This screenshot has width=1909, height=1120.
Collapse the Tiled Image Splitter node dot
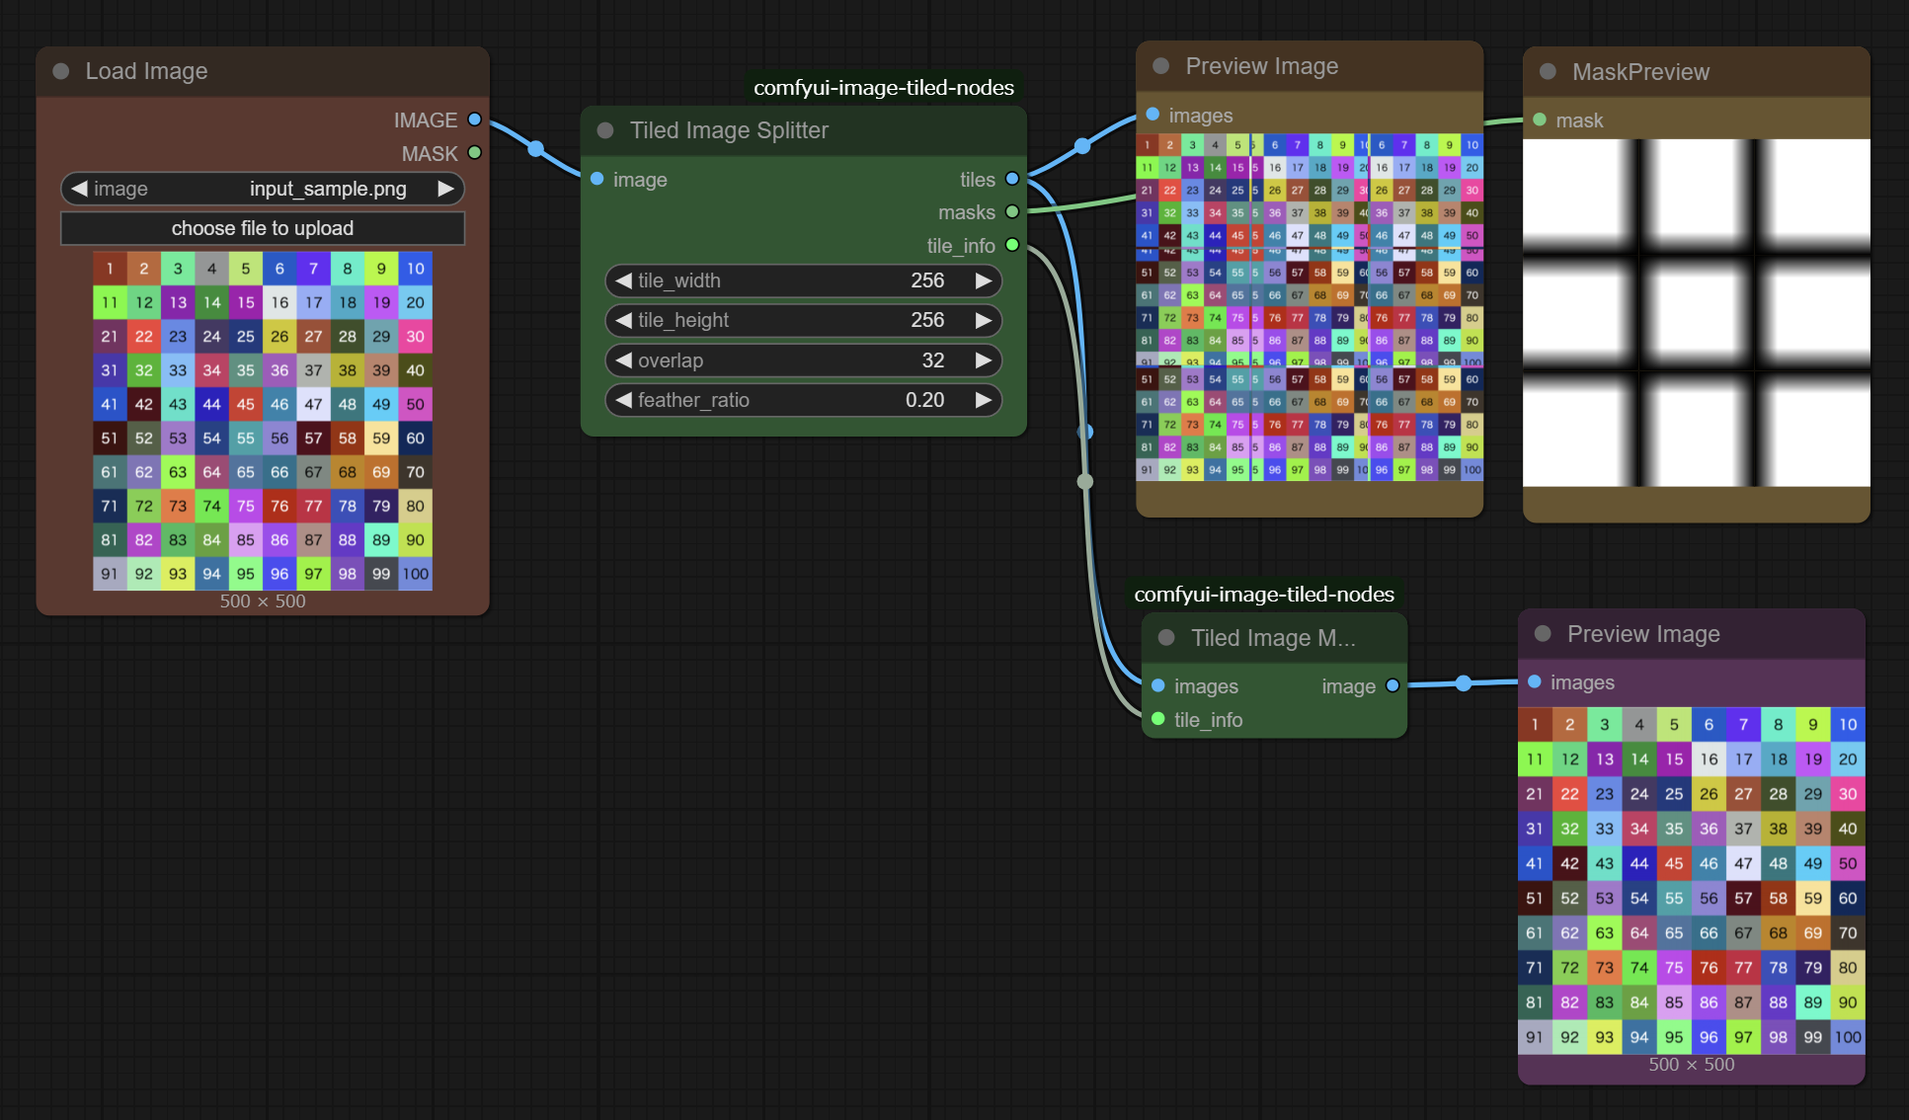click(605, 130)
